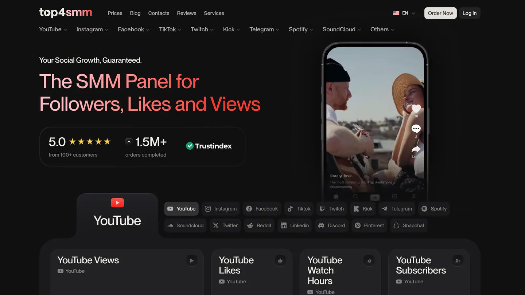Tap the heart icon on the phone video
This screenshot has width=525, height=295.
[416, 109]
